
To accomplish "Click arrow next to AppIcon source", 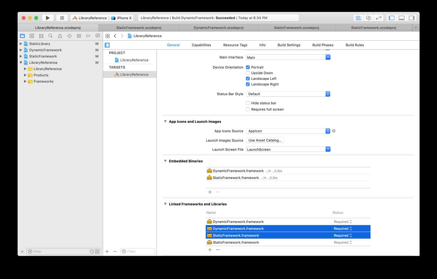I will (x=334, y=131).
